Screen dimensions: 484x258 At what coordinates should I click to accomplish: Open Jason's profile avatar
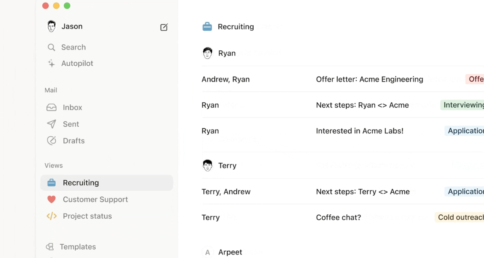pos(51,26)
